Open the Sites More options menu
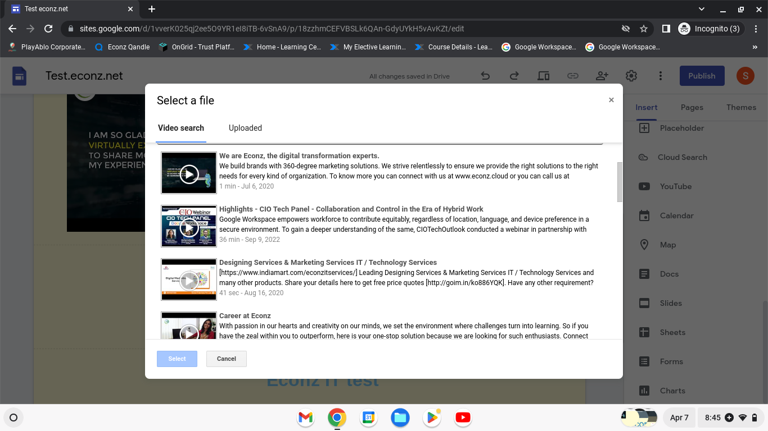 [x=661, y=76]
